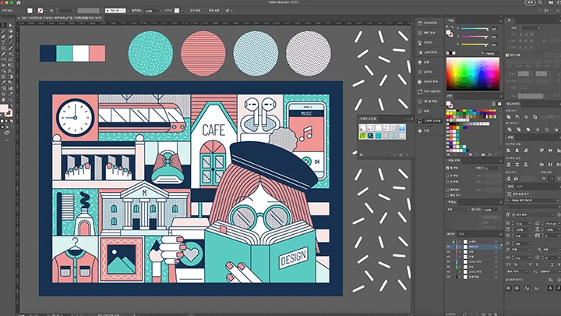This screenshot has height=316, width=561.
Task: Enable the Stroke Weight checkbox in Magic Wand panel
Action: (447, 182)
